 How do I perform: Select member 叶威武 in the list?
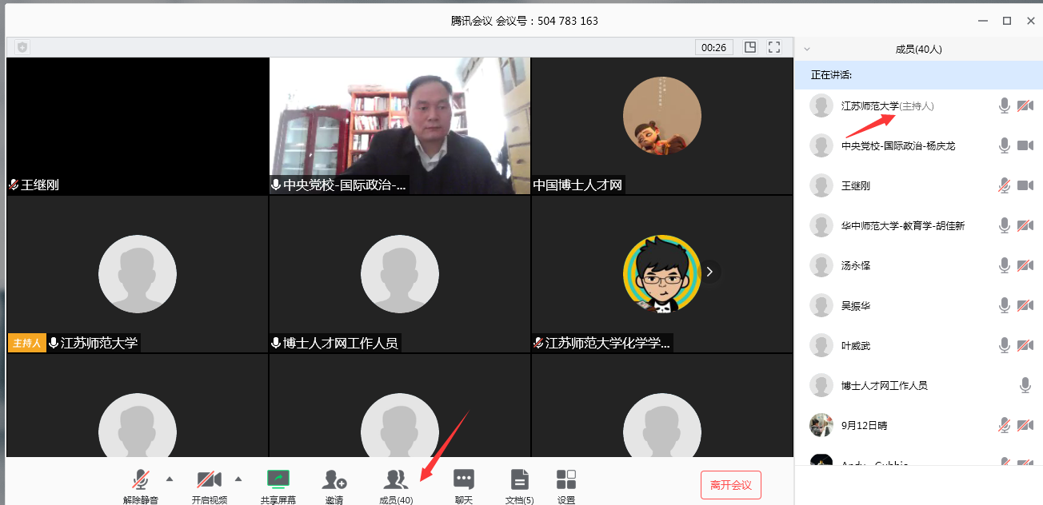(x=918, y=345)
